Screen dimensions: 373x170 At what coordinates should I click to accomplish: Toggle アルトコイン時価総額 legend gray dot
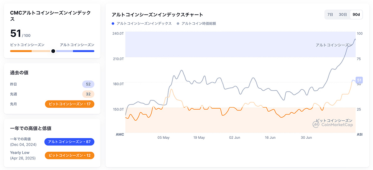point(178,24)
